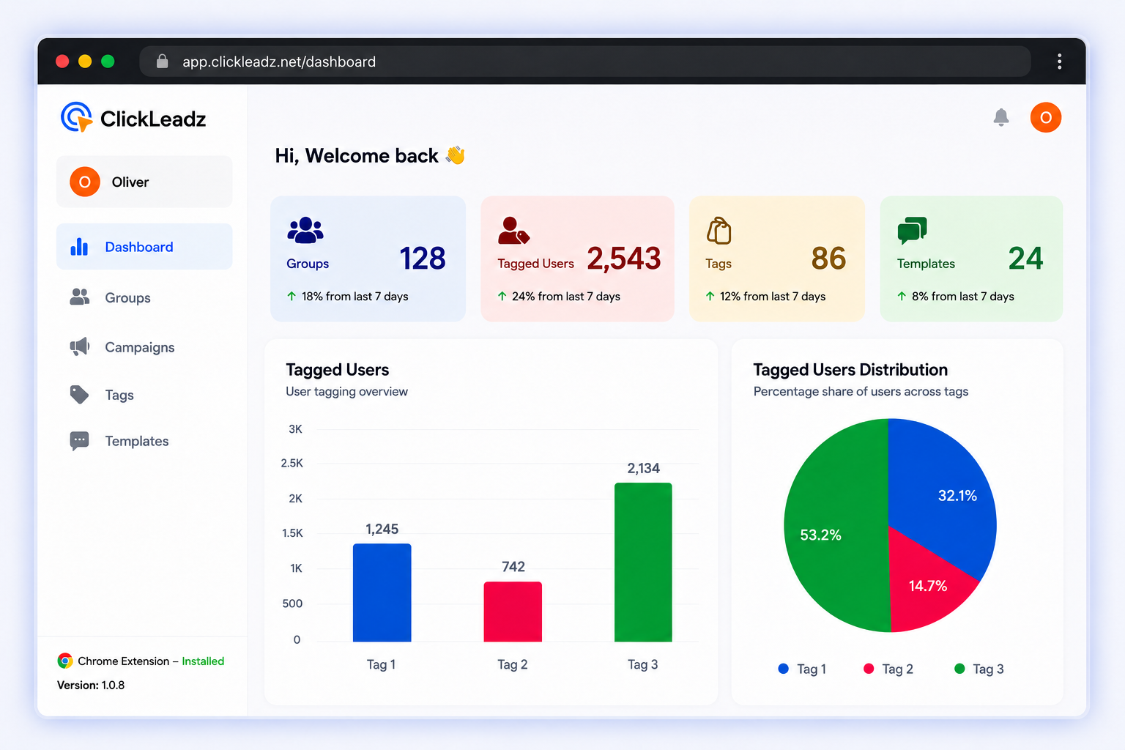Click the green Tag 3 bar
The width and height of the screenshot is (1125, 750).
643,562
